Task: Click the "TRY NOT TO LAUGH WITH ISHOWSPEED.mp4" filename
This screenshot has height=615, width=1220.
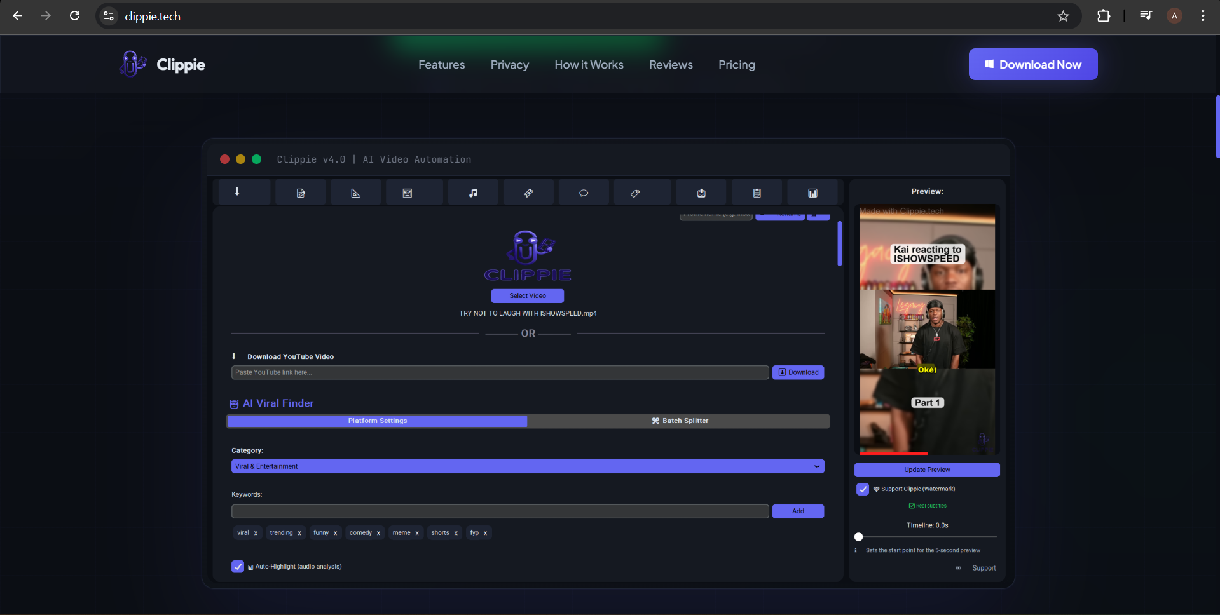Action: click(x=528, y=313)
